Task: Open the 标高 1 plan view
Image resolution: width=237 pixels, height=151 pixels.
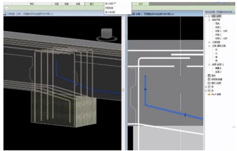Action: (x=218, y=27)
